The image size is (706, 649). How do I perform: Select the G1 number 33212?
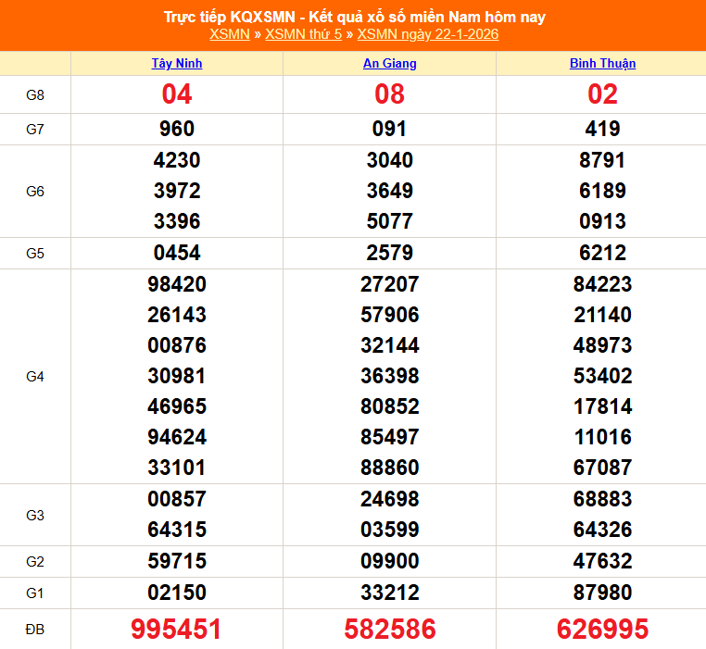(389, 593)
